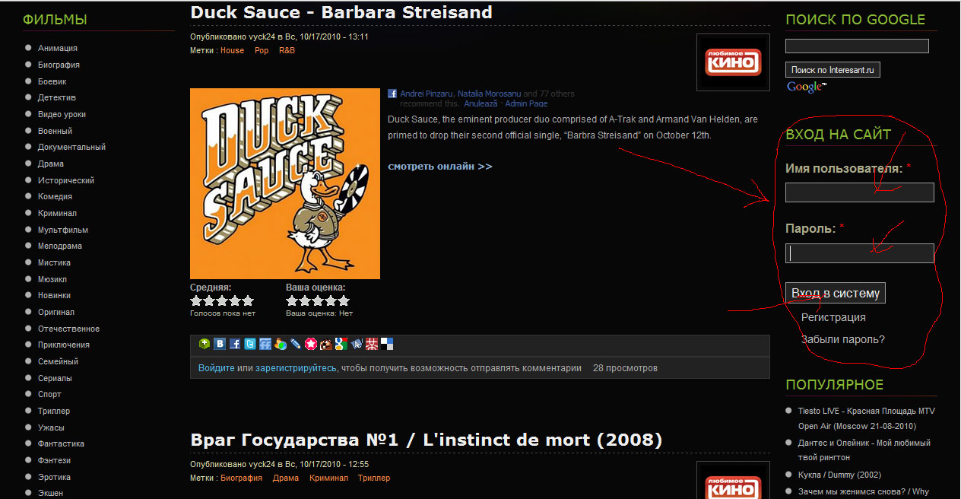Share via LiveJournal pencil icon
This screenshot has height=499, width=961.
[296, 344]
